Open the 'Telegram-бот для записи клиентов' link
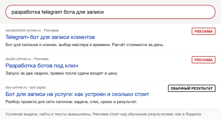The image size is (221, 119). pos(50,37)
